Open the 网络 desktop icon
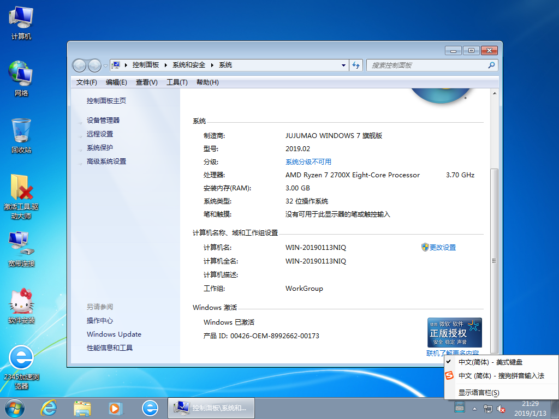This screenshot has height=419, width=559. pos(21,79)
